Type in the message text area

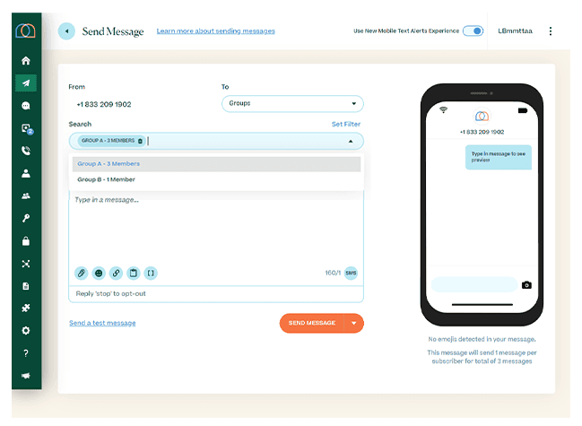215,229
